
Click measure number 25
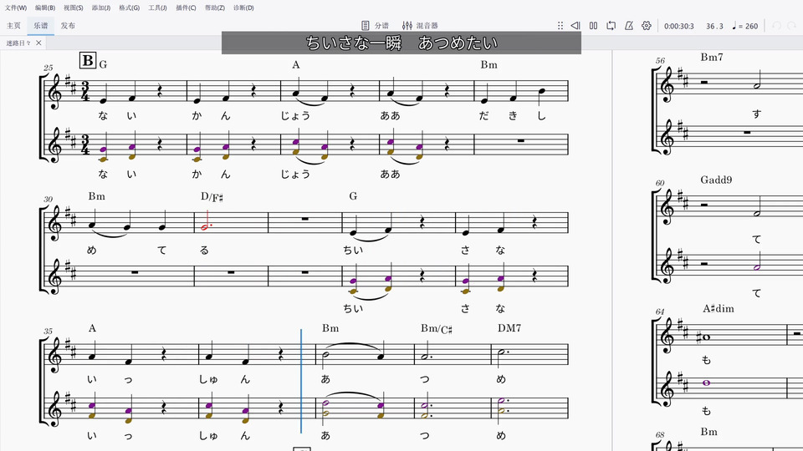pyautogui.click(x=49, y=68)
